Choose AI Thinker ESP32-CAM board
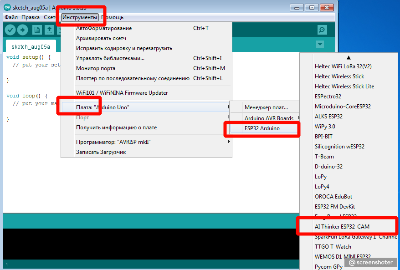The width and height of the screenshot is (400, 270). [349, 226]
